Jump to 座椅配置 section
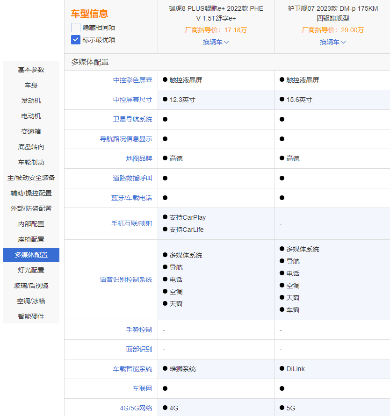 point(31,239)
